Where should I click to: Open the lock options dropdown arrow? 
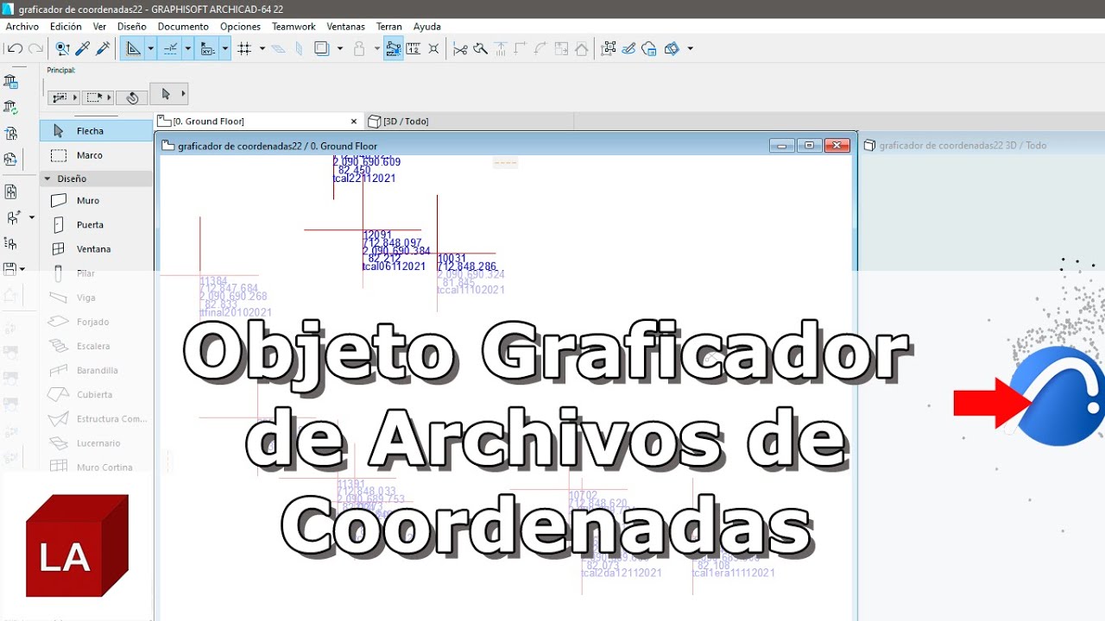click(377, 49)
